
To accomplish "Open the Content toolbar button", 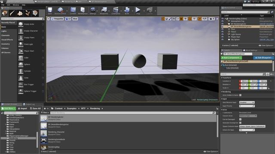I will pyautogui.click(x=73, y=11).
